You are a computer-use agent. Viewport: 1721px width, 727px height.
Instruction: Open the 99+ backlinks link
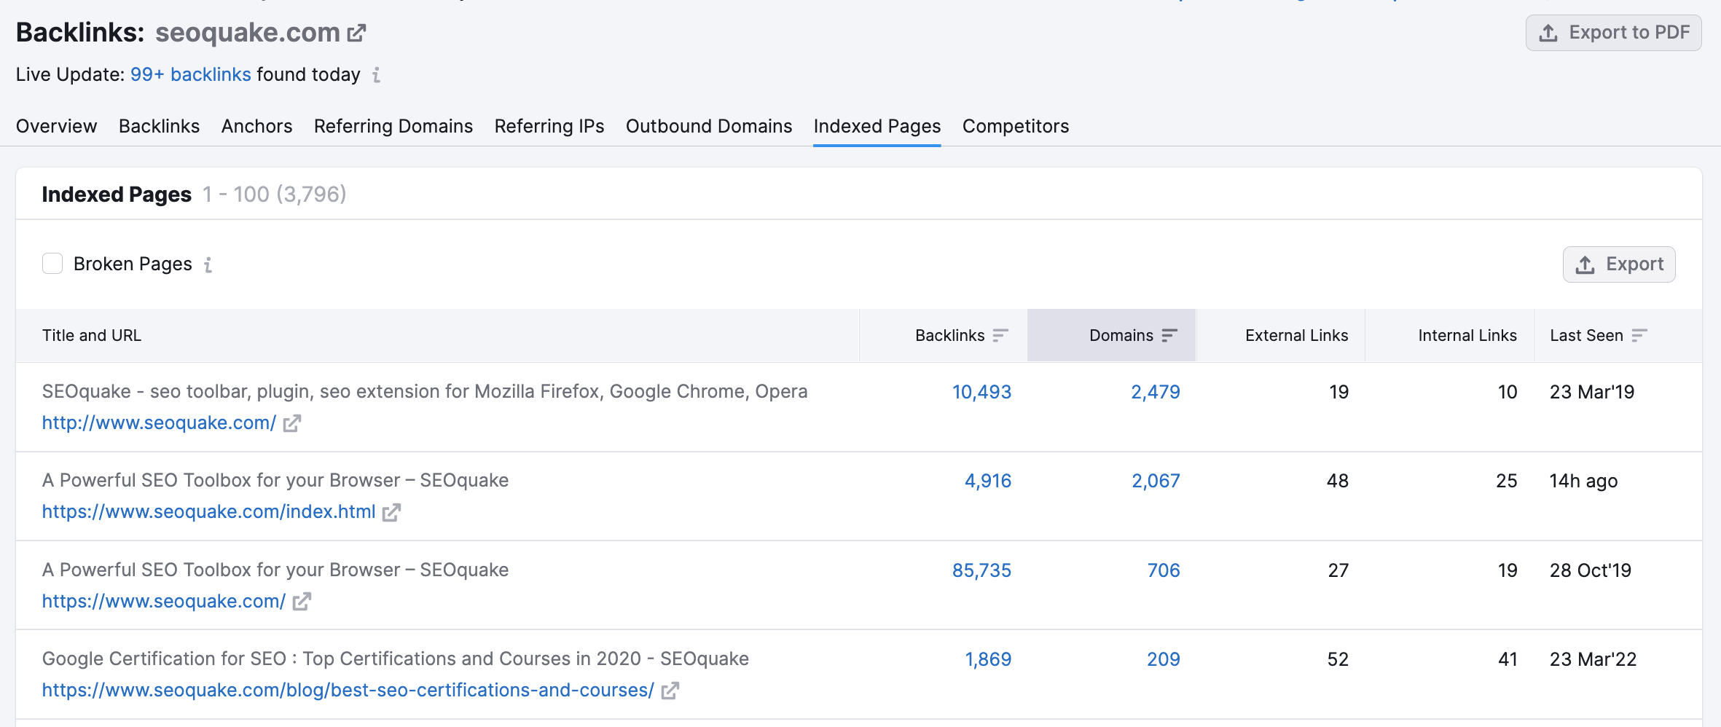pos(190,74)
